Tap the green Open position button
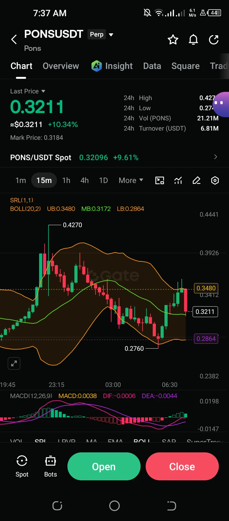 pyautogui.click(x=104, y=466)
